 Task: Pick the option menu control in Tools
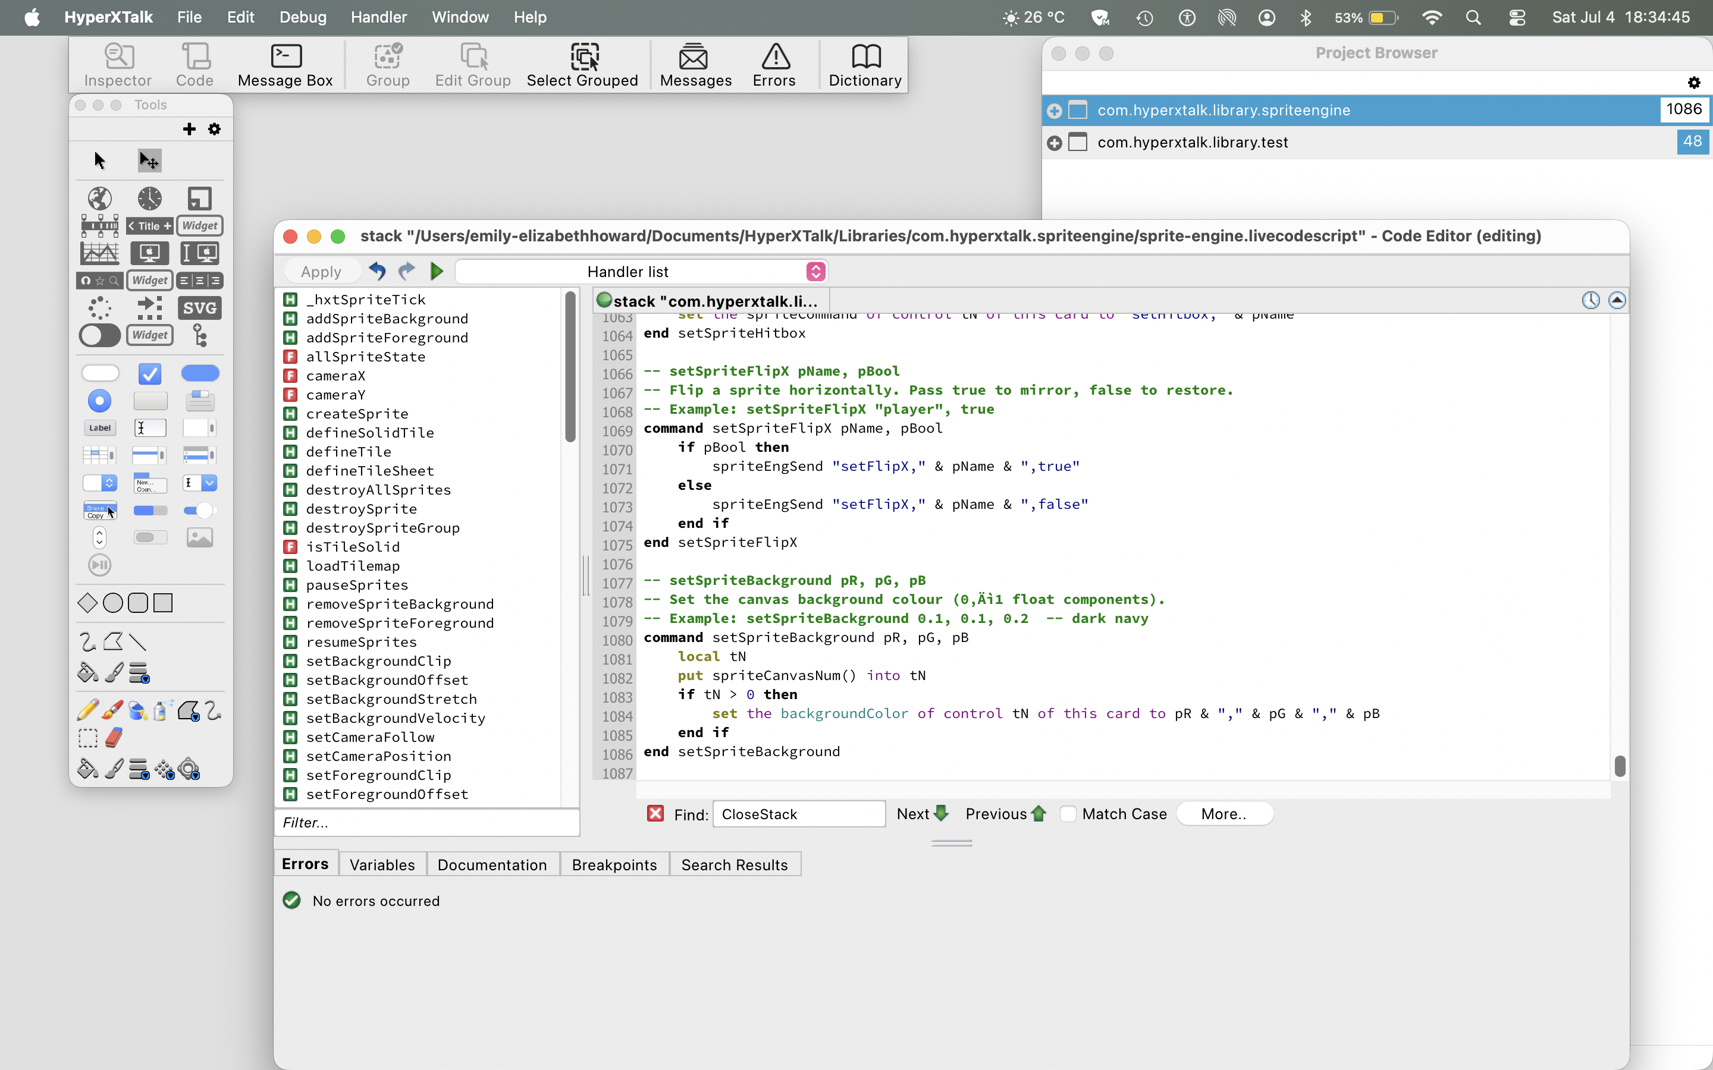pos(100,483)
